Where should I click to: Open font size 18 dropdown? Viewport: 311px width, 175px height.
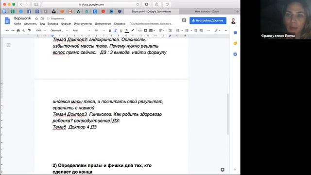100,31
